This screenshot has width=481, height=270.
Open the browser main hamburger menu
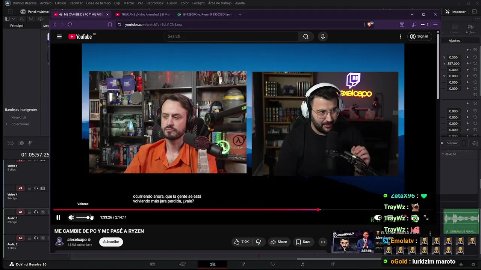point(435,24)
